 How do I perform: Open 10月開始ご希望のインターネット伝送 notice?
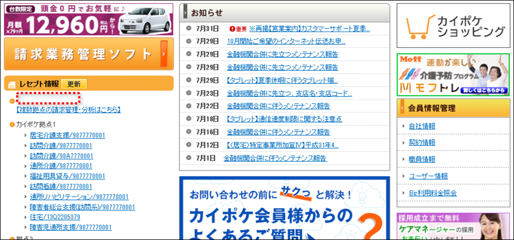click(x=286, y=41)
